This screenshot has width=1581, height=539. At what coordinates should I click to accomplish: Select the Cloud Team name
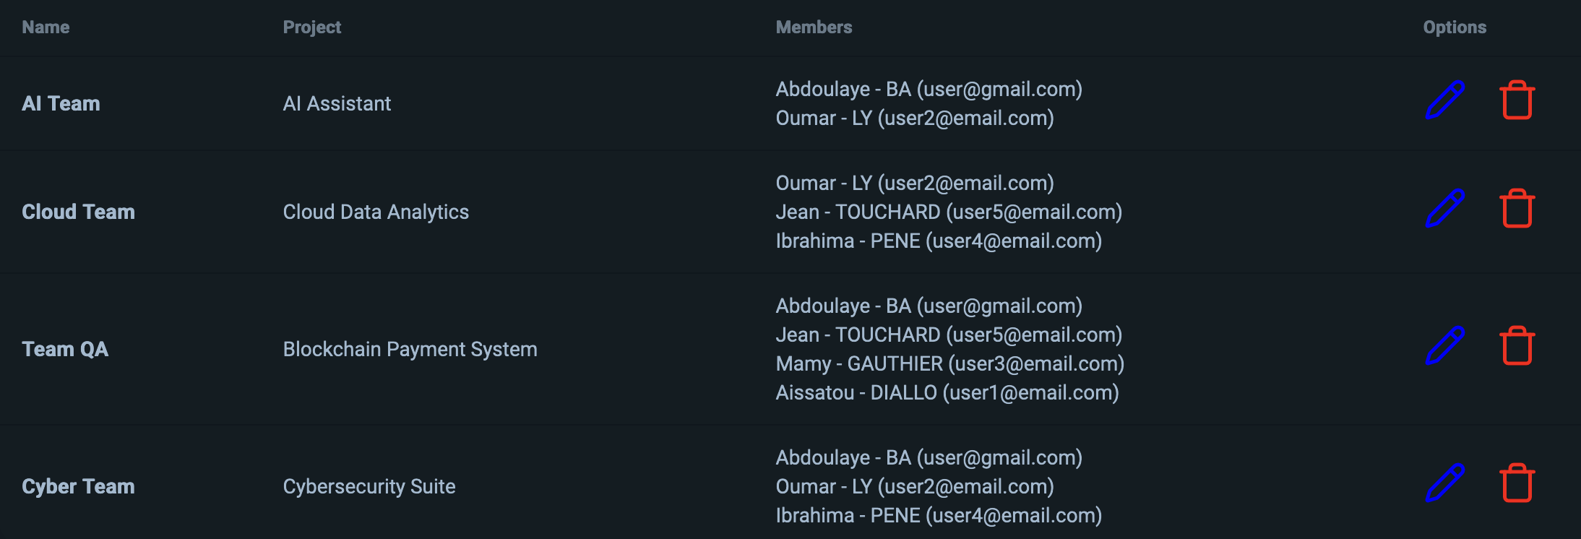coord(78,212)
